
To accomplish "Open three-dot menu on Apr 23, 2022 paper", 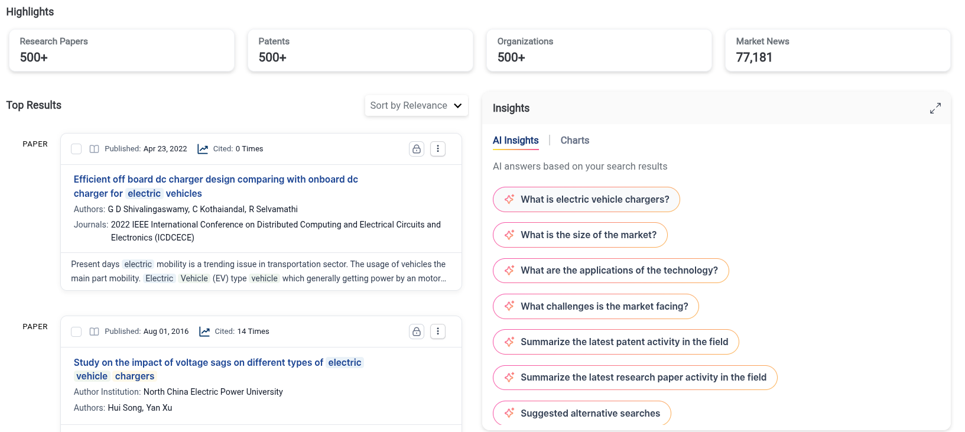I will [438, 149].
